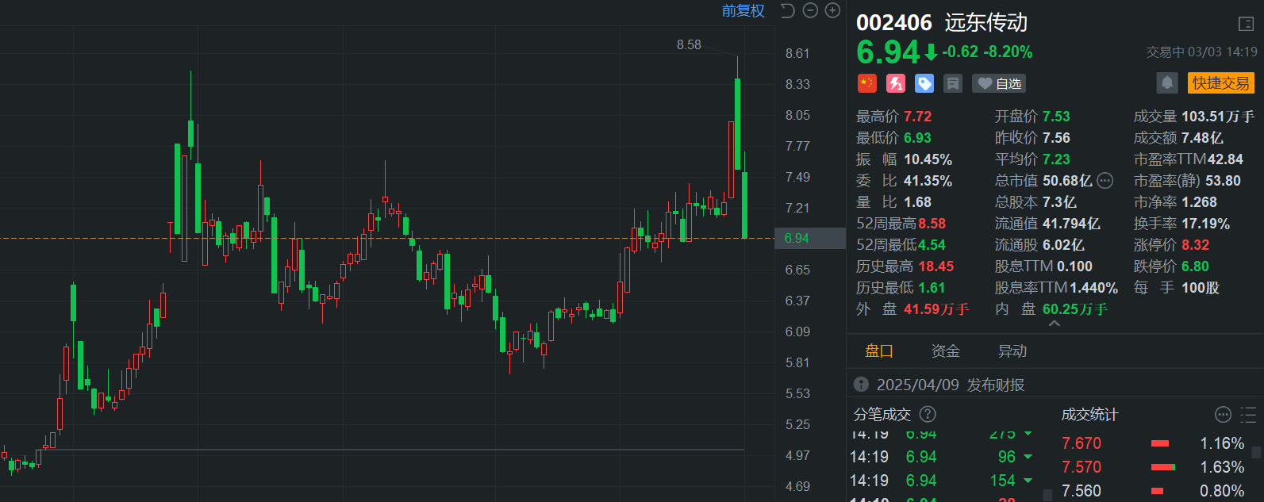
Task: Collapse the quote details with chevron
Action: [x=1054, y=324]
